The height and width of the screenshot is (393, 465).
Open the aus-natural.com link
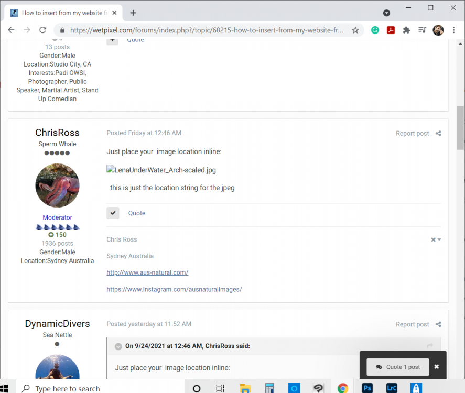click(x=147, y=272)
